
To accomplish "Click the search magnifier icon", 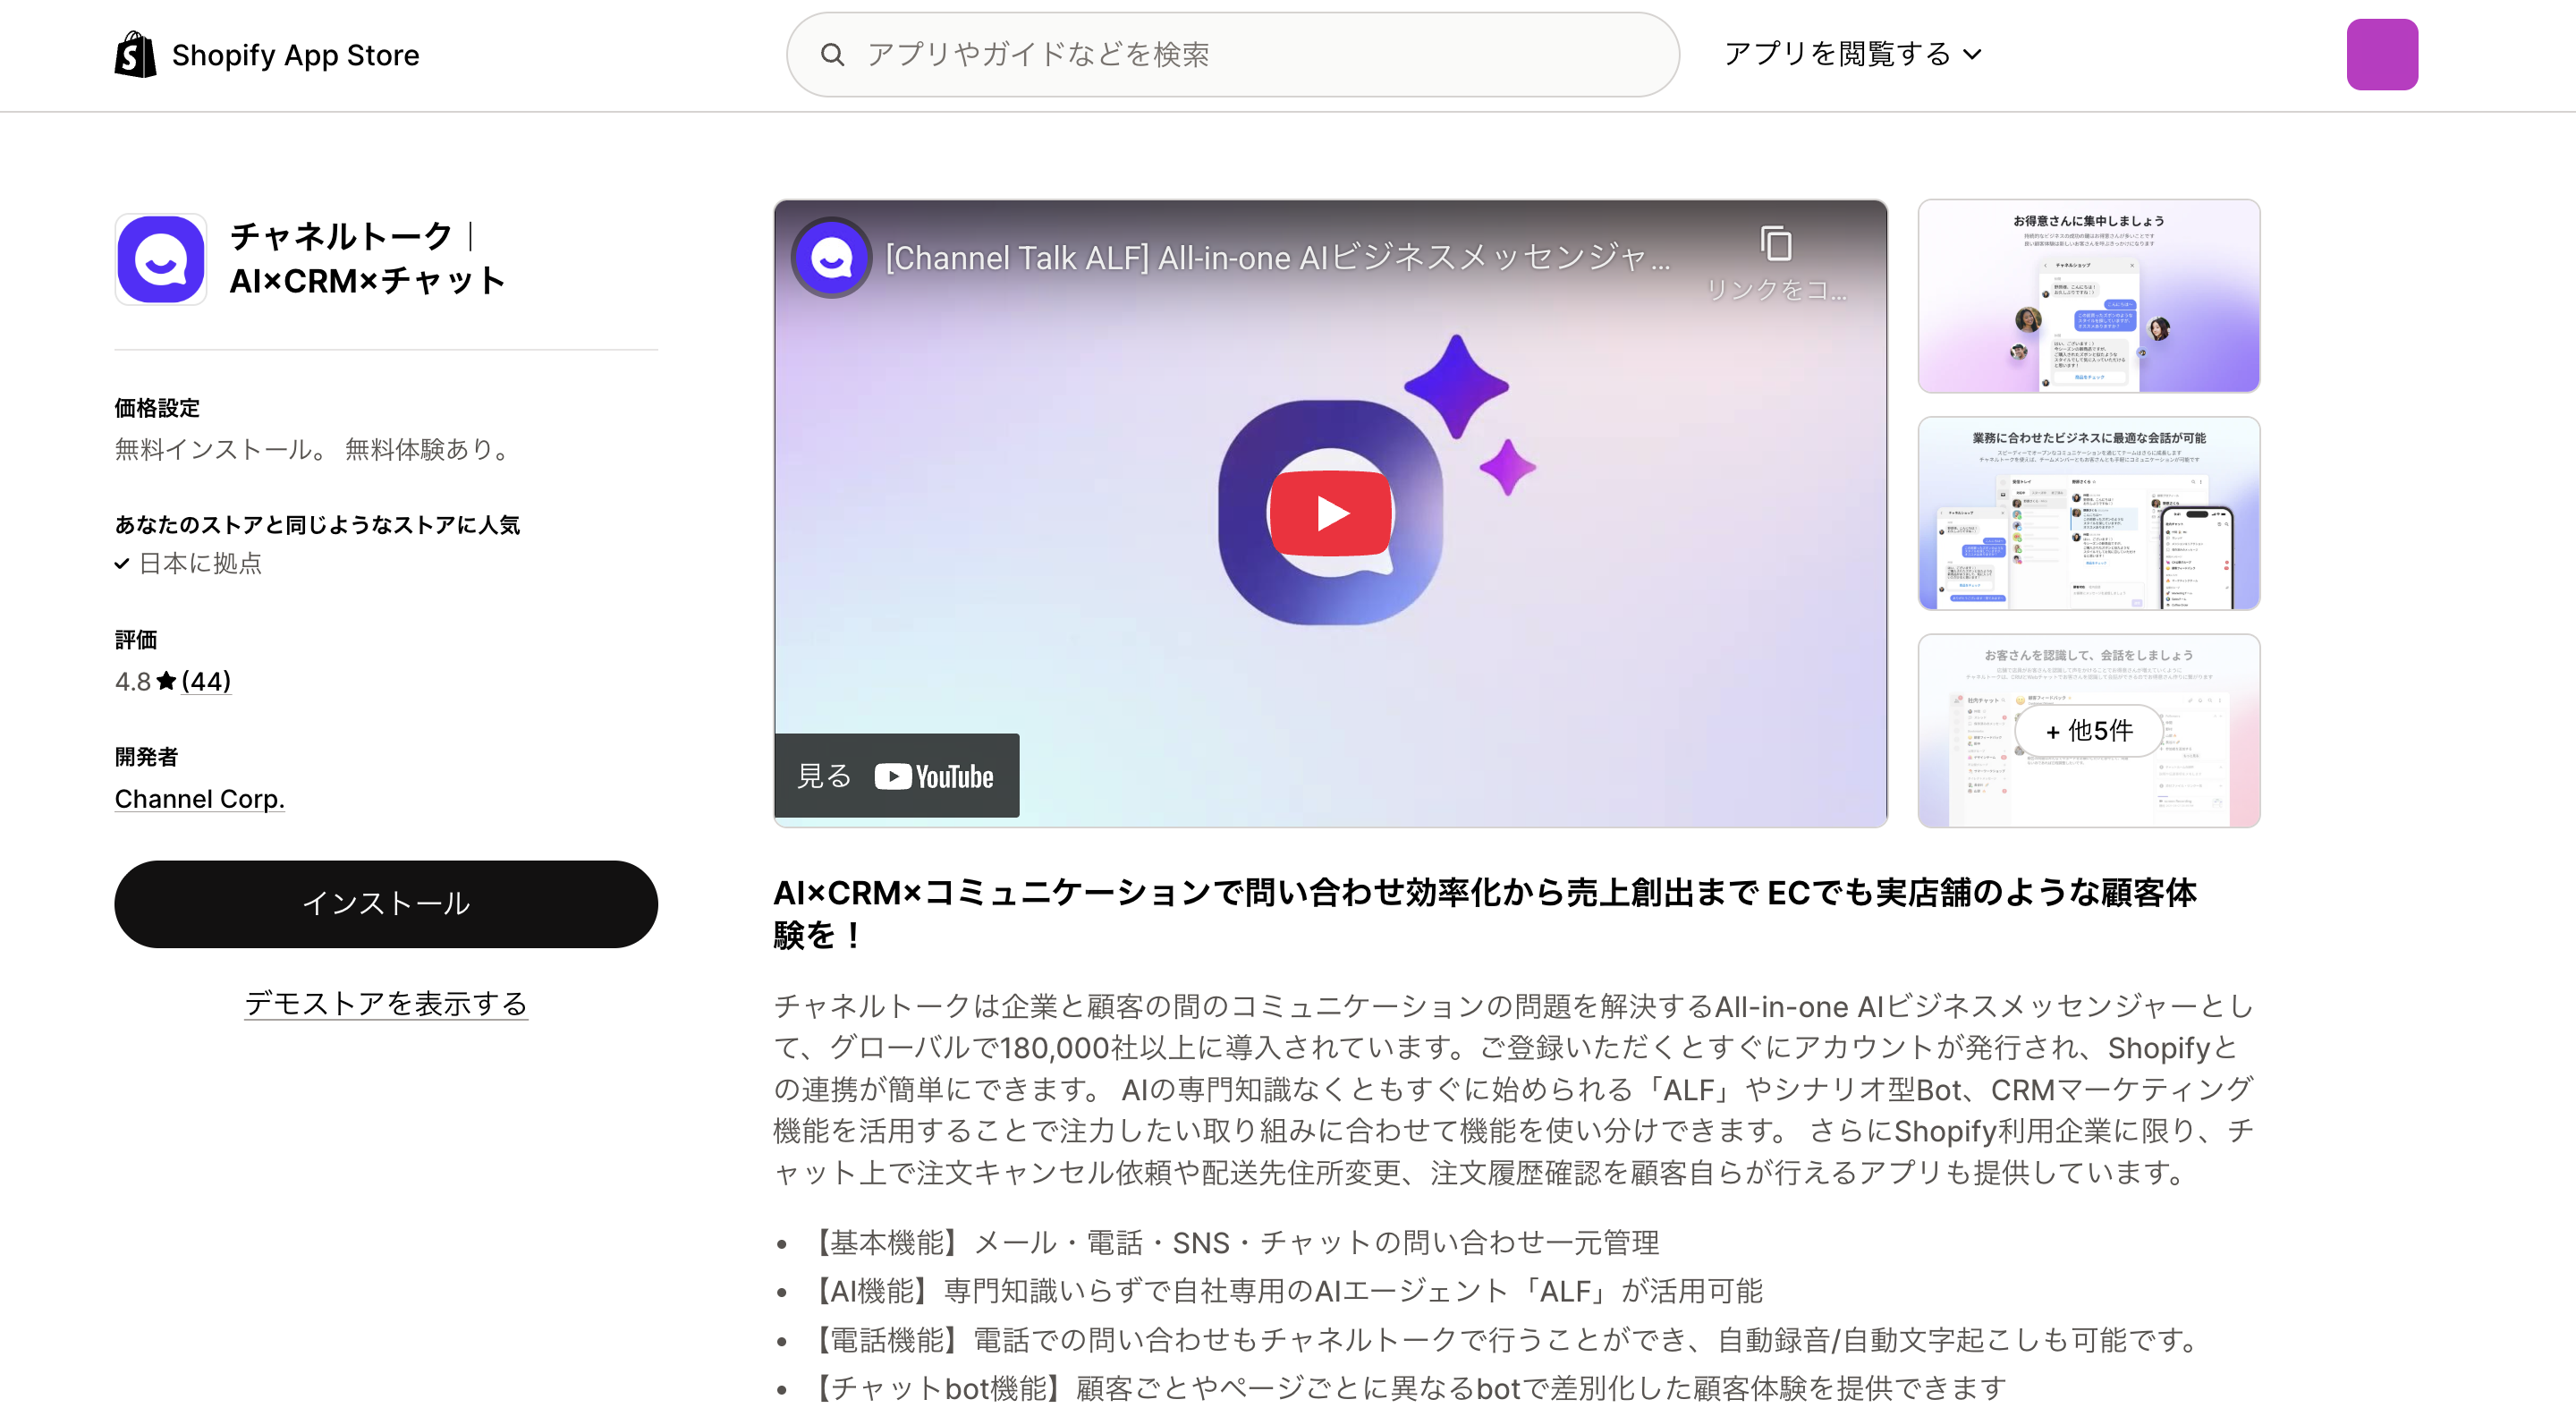I will 832,54.
